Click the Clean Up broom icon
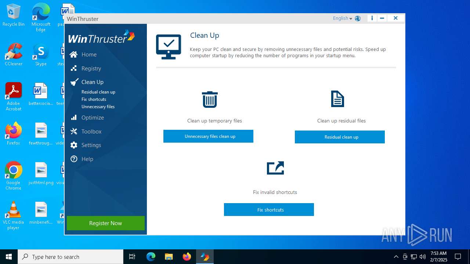This screenshot has height=264, width=470. 74,82
